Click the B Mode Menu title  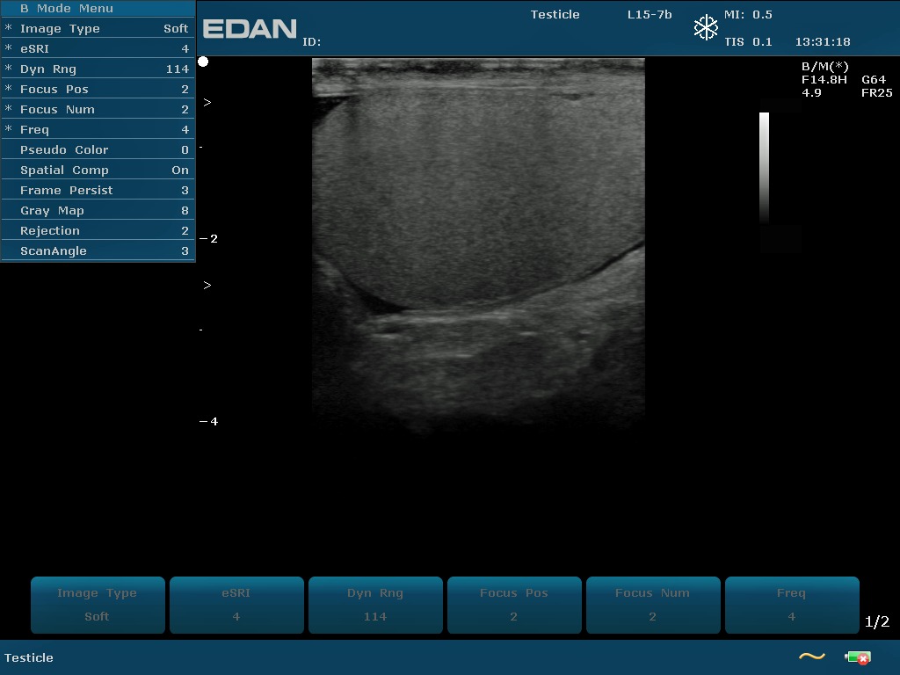[67, 9]
